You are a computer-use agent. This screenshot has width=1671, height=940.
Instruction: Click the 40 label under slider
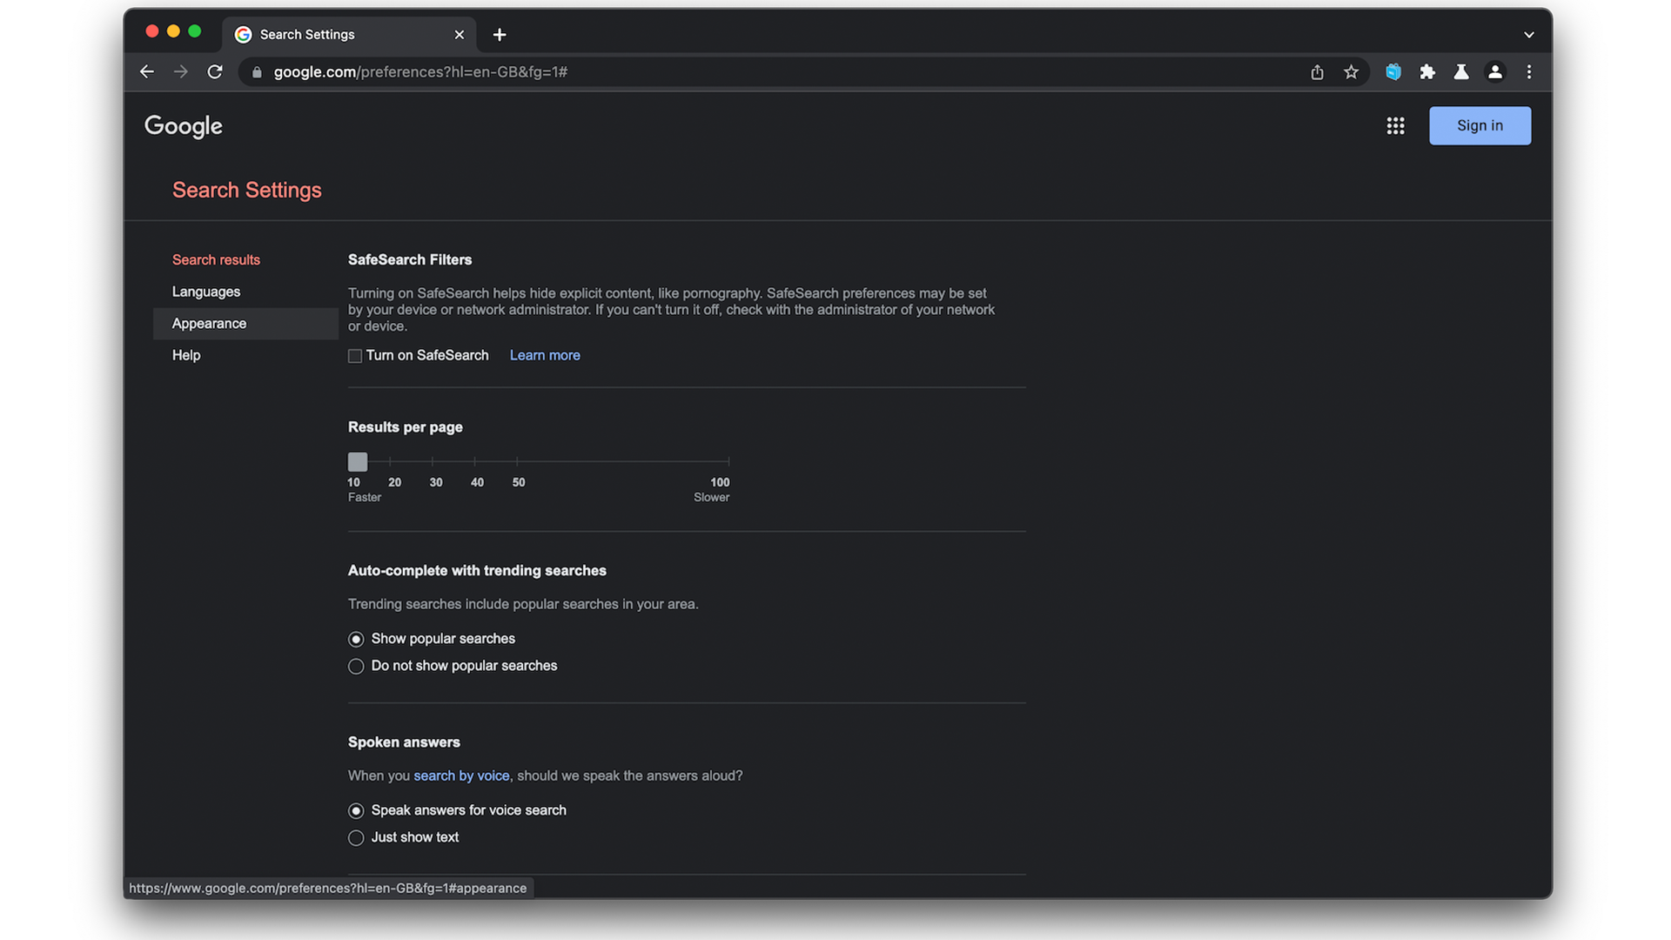[477, 482]
